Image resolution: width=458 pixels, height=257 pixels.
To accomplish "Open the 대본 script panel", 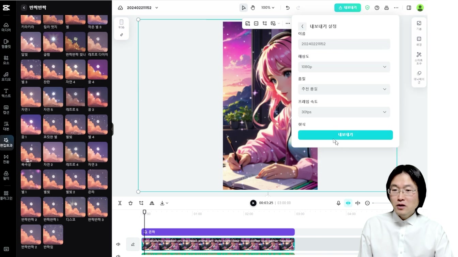I will tap(6, 126).
